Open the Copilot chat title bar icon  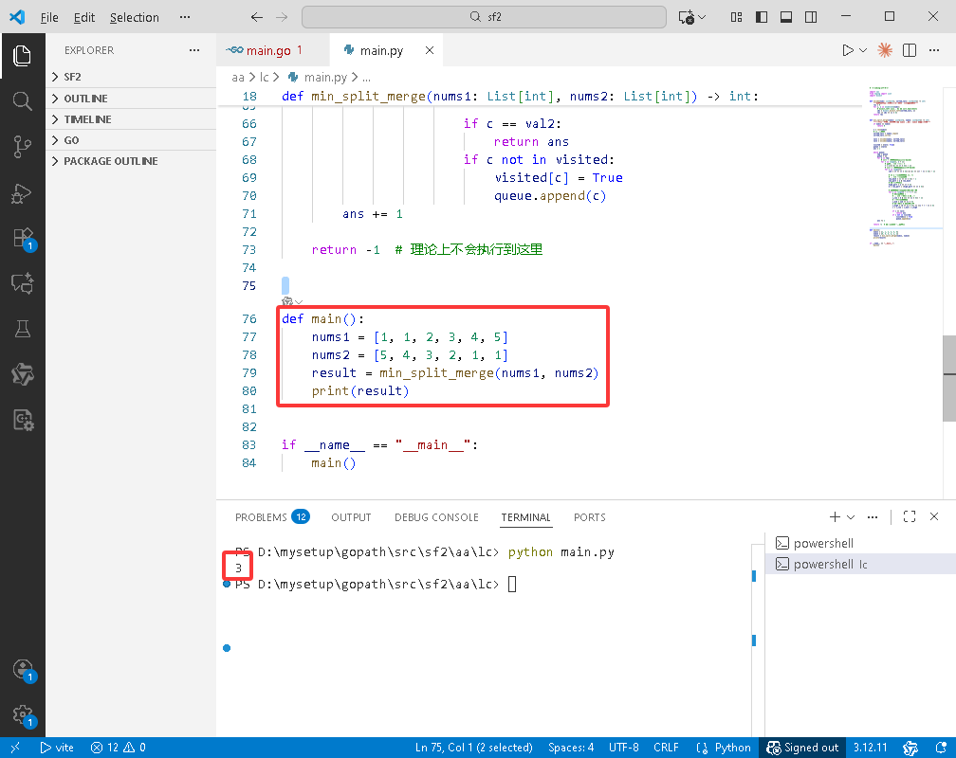click(x=687, y=17)
